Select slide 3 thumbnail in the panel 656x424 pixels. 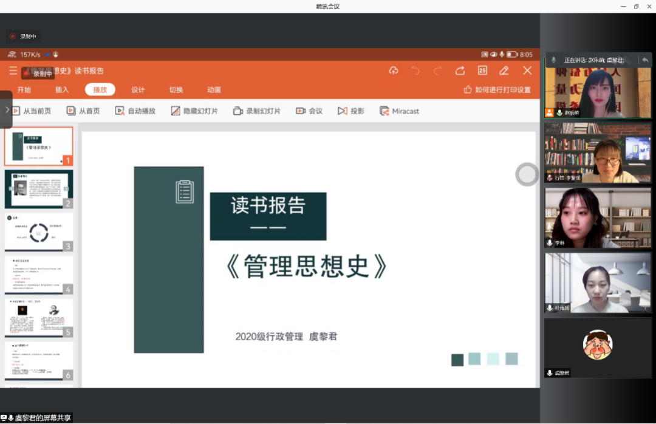tap(39, 232)
